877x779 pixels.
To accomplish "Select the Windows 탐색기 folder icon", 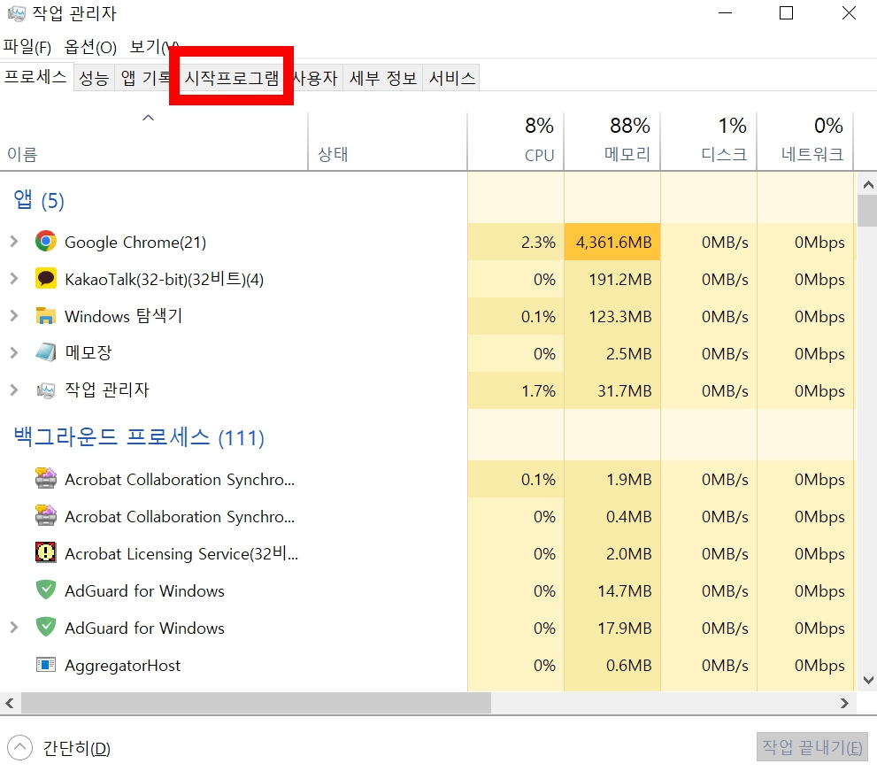I will tap(45, 315).
